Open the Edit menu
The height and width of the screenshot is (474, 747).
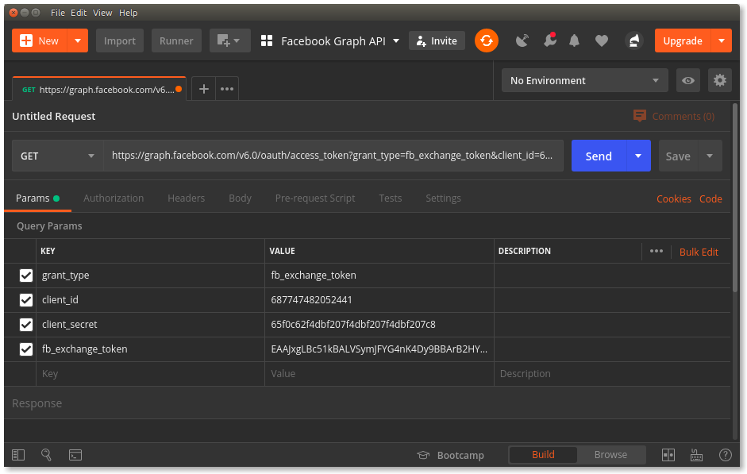tap(79, 13)
